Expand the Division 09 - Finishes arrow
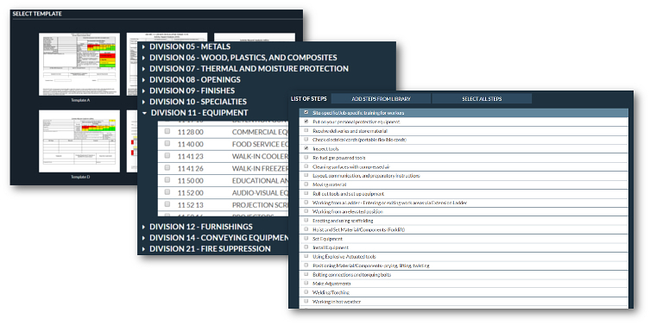 coord(143,91)
